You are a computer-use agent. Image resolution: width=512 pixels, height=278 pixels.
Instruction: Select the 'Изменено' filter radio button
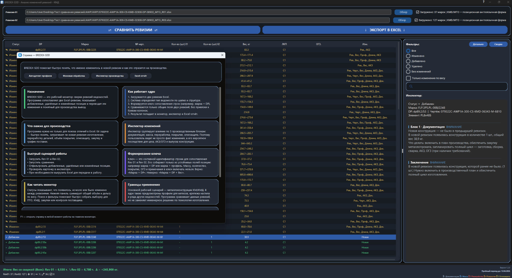click(408, 56)
